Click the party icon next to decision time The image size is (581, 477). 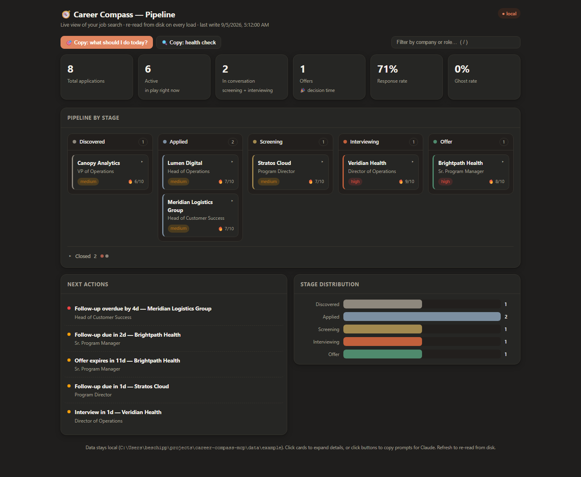303,90
